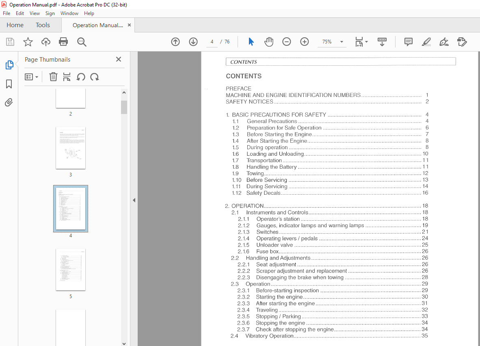480x346 pixels.
Task: Open the Bookmarks sidebar panel
Action: click(9, 84)
